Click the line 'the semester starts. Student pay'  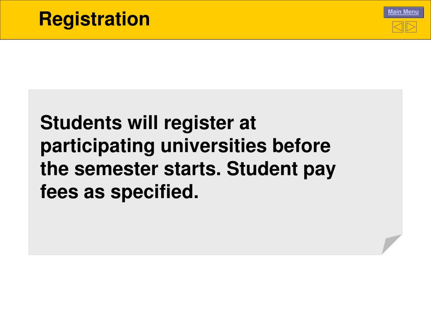(188, 169)
